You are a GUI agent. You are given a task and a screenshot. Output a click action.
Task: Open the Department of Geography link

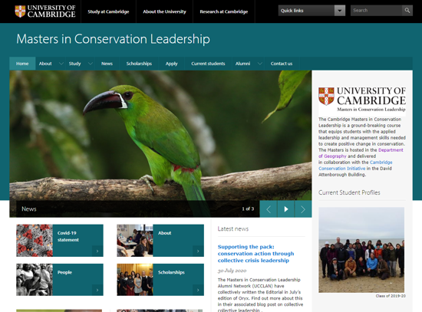point(361,153)
